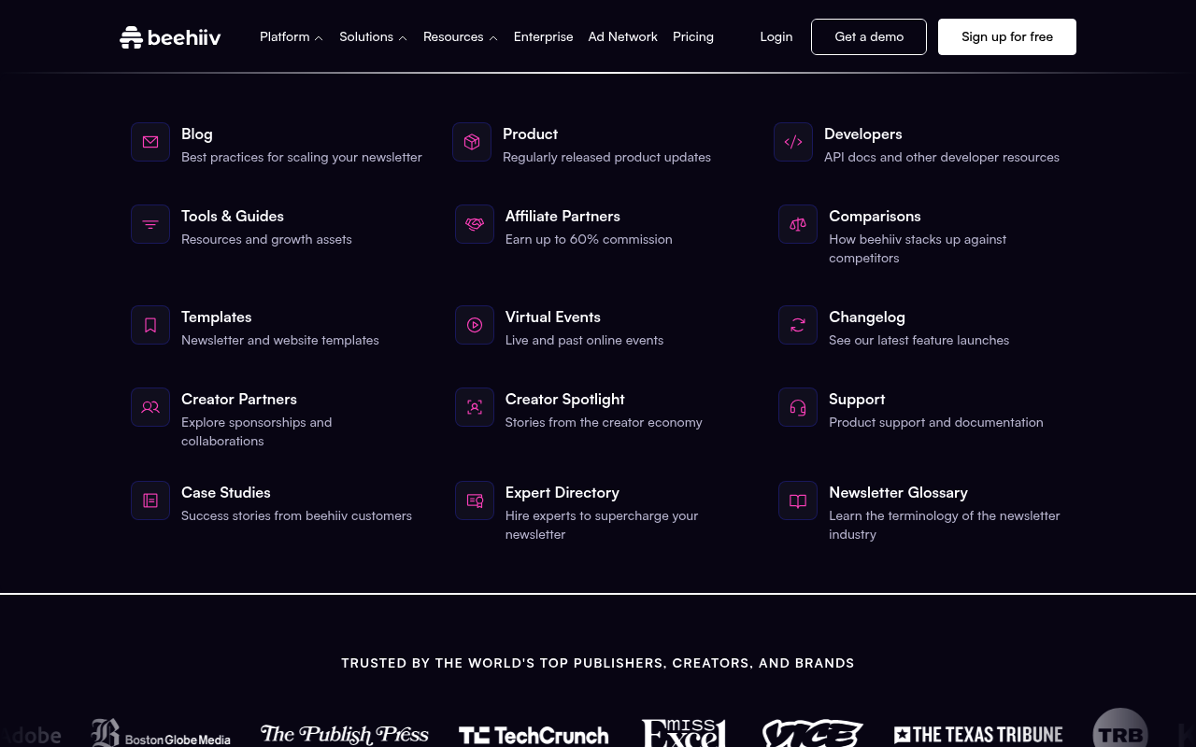
Task: Click the Blog envelope icon
Action: pos(150,142)
